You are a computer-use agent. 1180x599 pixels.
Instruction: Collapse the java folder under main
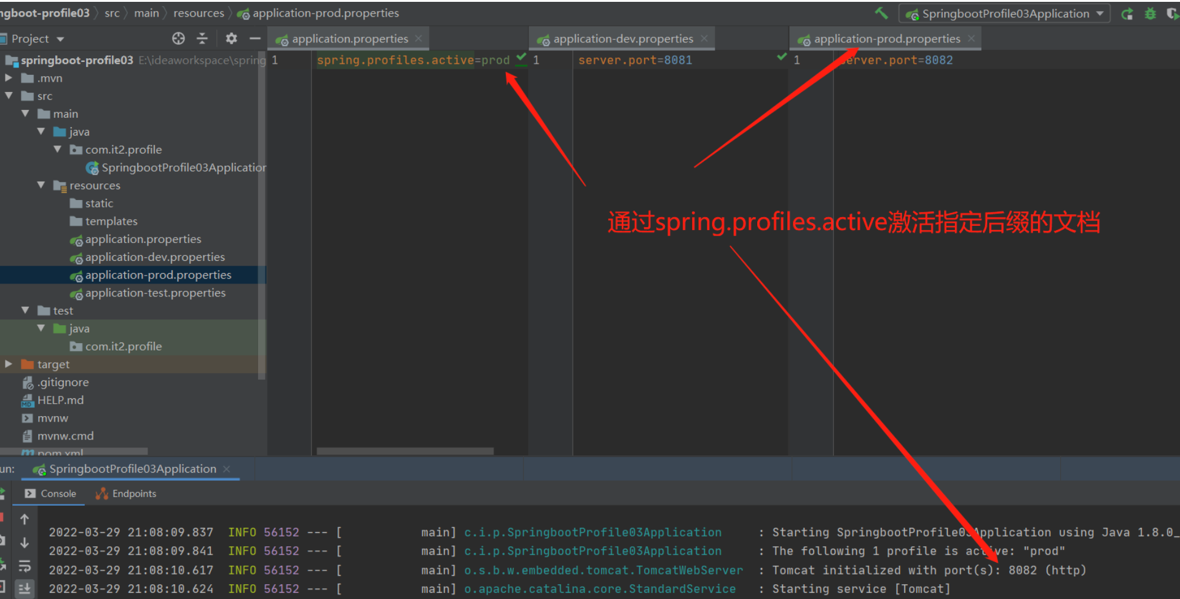(41, 131)
